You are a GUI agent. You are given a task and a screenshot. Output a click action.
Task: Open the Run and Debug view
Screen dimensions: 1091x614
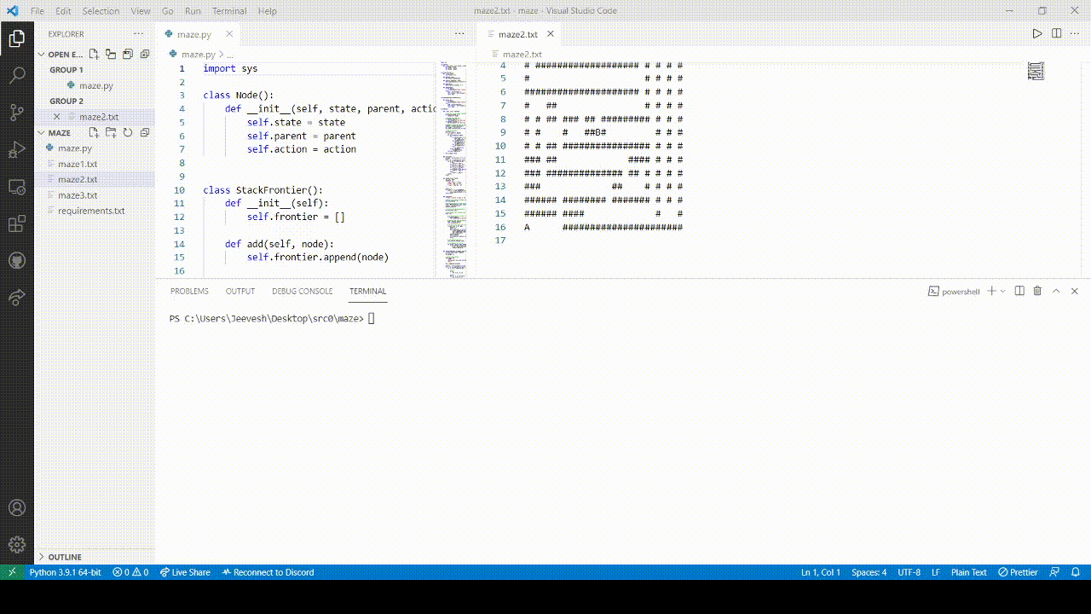tap(16, 150)
